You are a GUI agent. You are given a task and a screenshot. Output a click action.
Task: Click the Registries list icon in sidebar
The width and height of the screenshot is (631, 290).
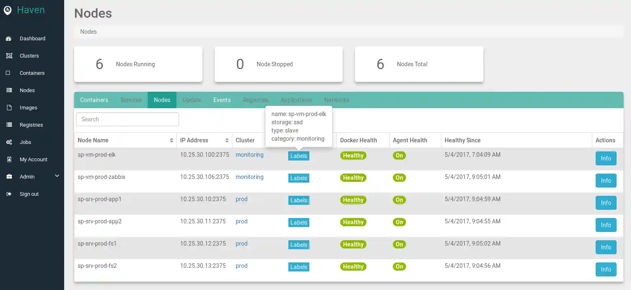[9, 125]
